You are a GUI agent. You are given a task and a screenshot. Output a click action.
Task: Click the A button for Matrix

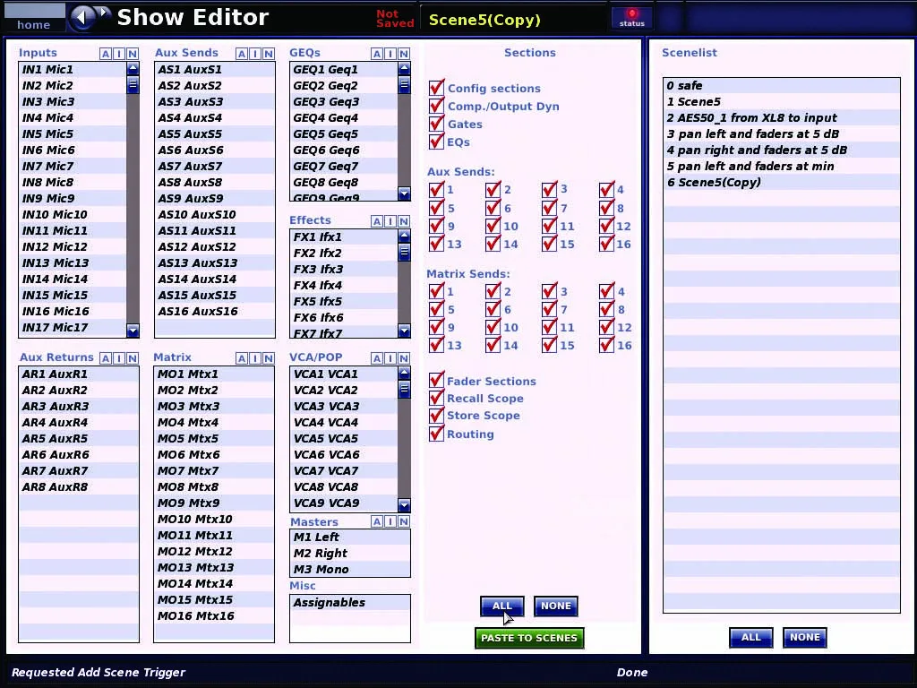(242, 358)
